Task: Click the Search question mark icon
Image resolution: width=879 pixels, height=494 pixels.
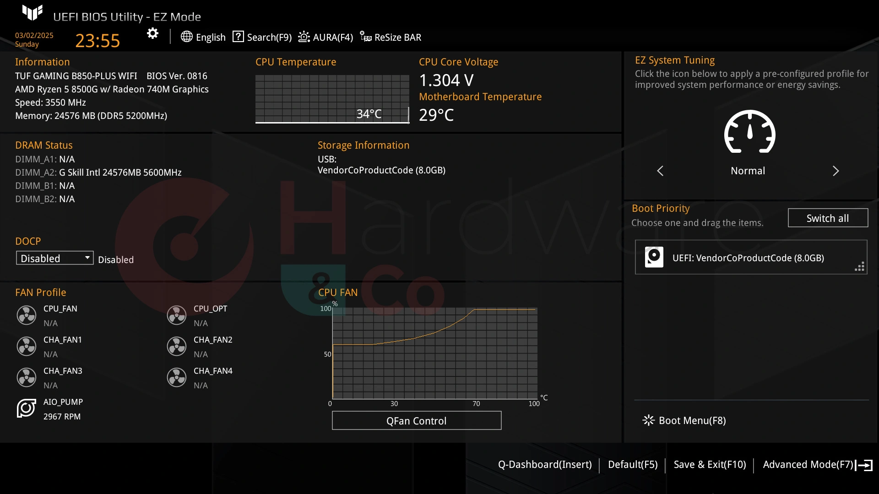Action: 238,37
